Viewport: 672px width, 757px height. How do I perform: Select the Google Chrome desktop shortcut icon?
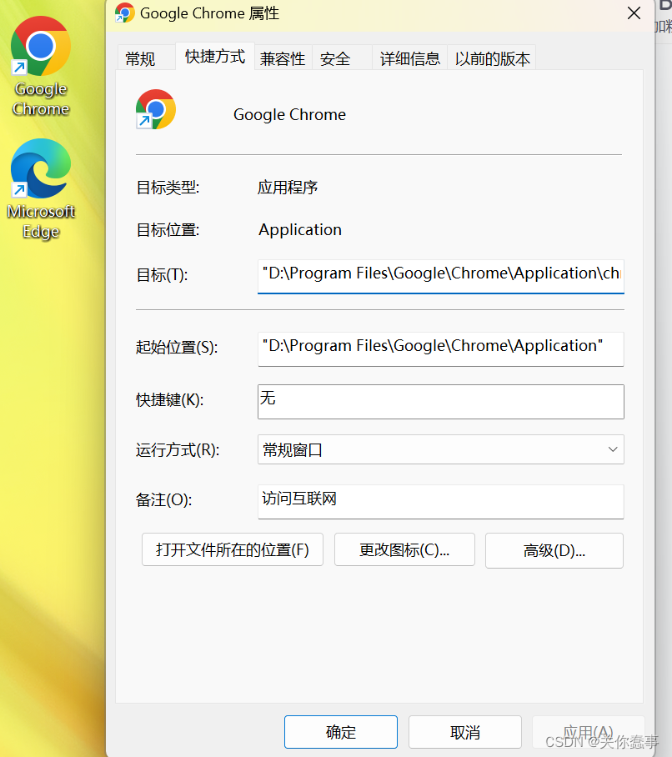[41, 47]
